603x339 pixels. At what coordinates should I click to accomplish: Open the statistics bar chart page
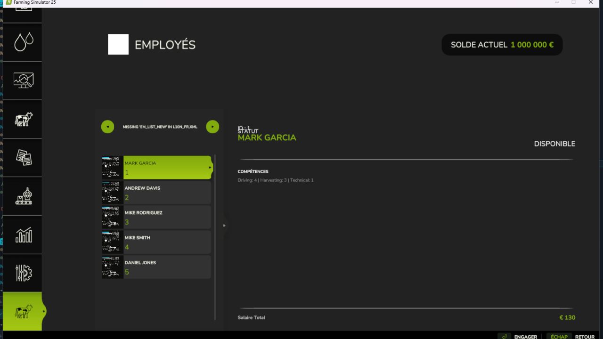[x=23, y=235]
